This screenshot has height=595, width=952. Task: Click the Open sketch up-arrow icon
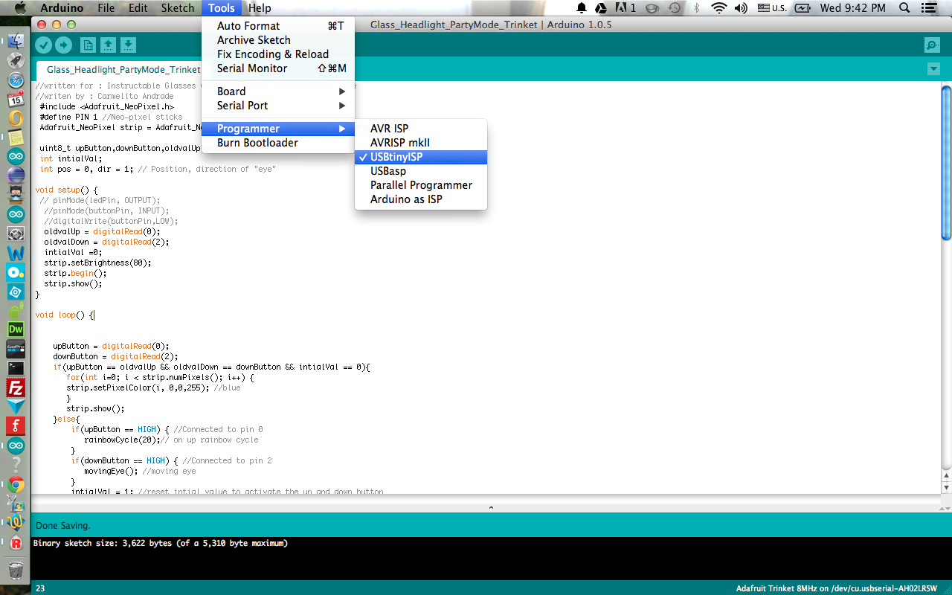pyautogui.click(x=109, y=45)
